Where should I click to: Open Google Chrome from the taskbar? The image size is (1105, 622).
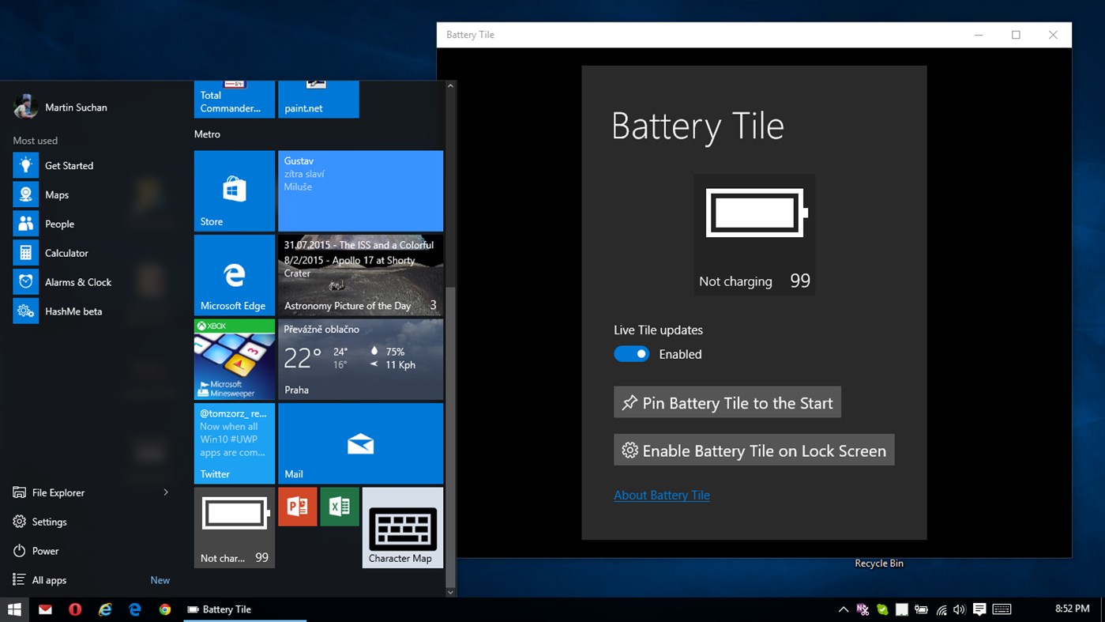point(163,609)
